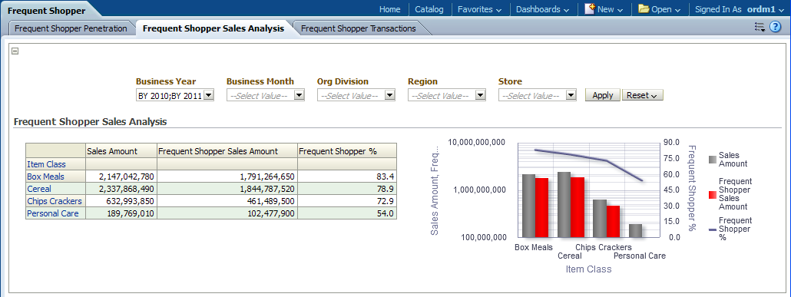Click the Box Meals gray bar
The image size is (791, 297).
(x=528, y=206)
